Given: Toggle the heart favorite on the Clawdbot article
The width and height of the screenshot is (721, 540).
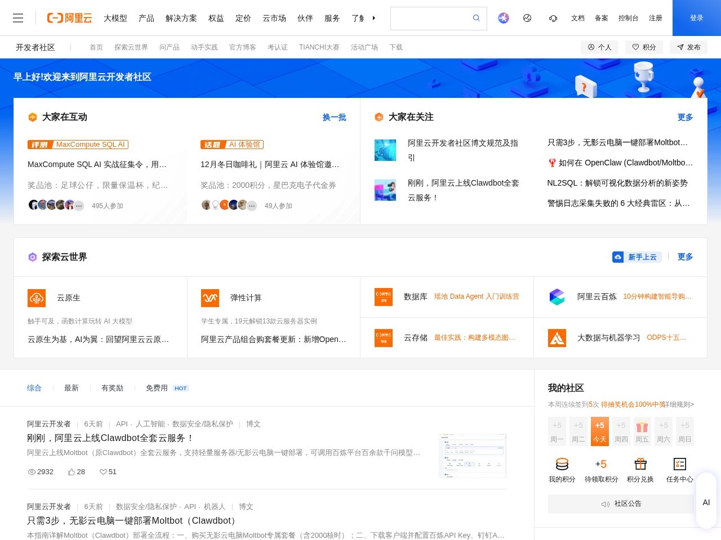Looking at the screenshot, I should click(x=103, y=472).
